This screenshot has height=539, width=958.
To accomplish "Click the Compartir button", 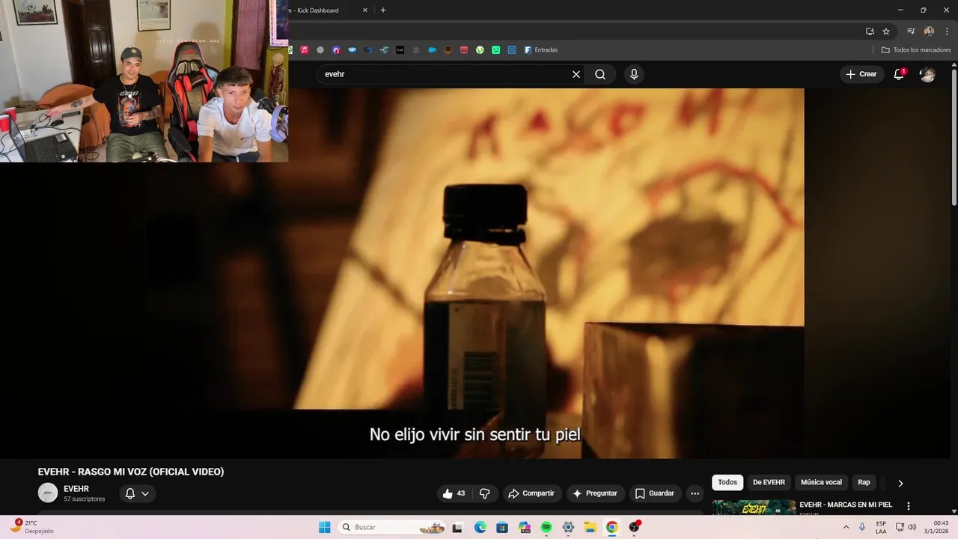I will (531, 493).
